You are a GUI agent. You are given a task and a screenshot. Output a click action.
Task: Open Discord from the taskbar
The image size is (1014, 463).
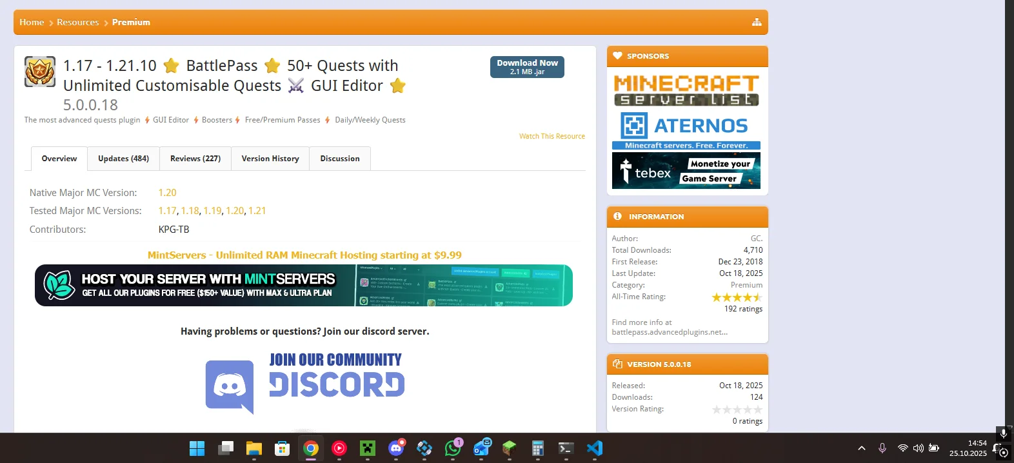[396, 448]
